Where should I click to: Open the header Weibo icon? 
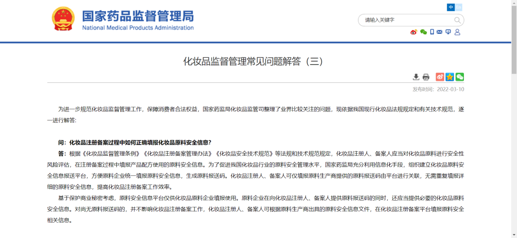(x=414, y=32)
